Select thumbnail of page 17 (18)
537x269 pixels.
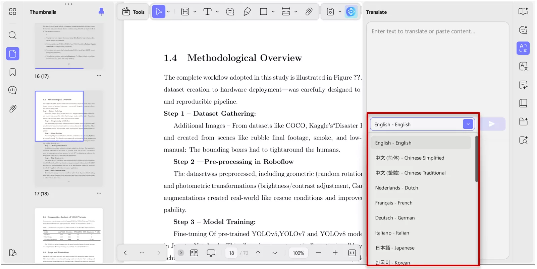click(x=69, y=139)
